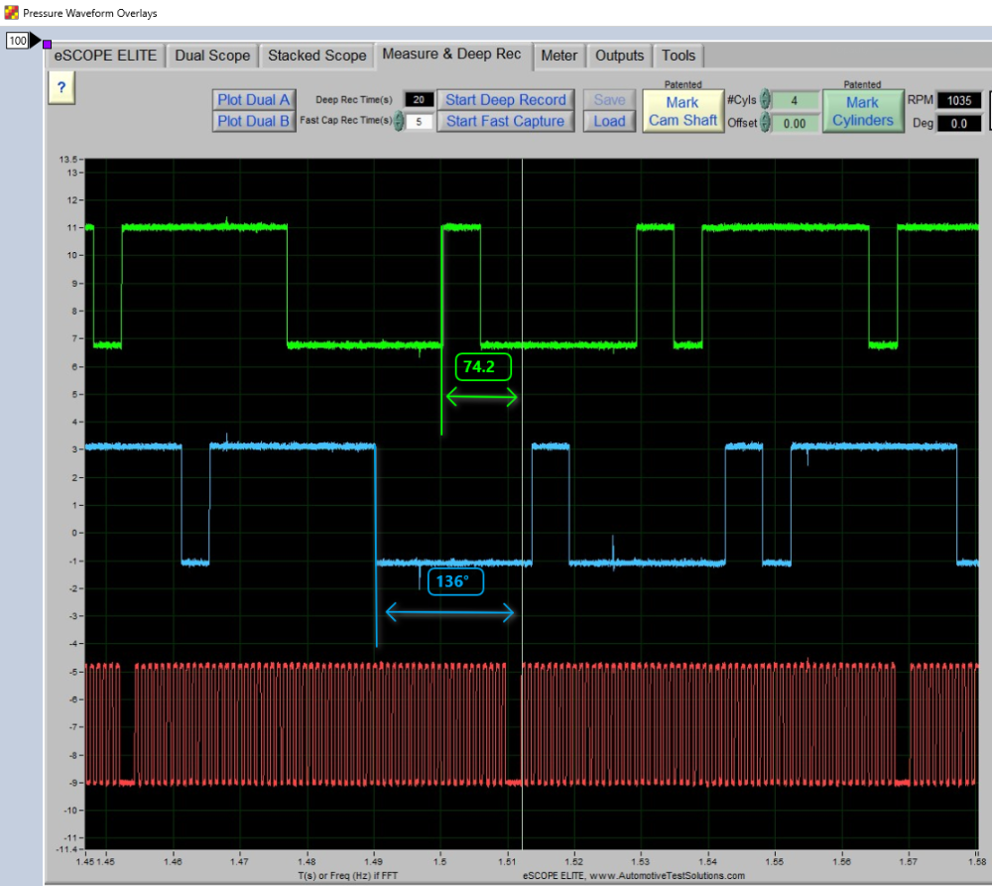
Task: Click the 13.5 Y-axis maximum label
Action: 68,159
